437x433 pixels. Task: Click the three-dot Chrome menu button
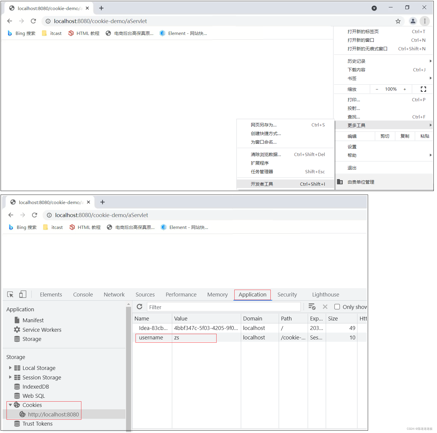[425, 21]
